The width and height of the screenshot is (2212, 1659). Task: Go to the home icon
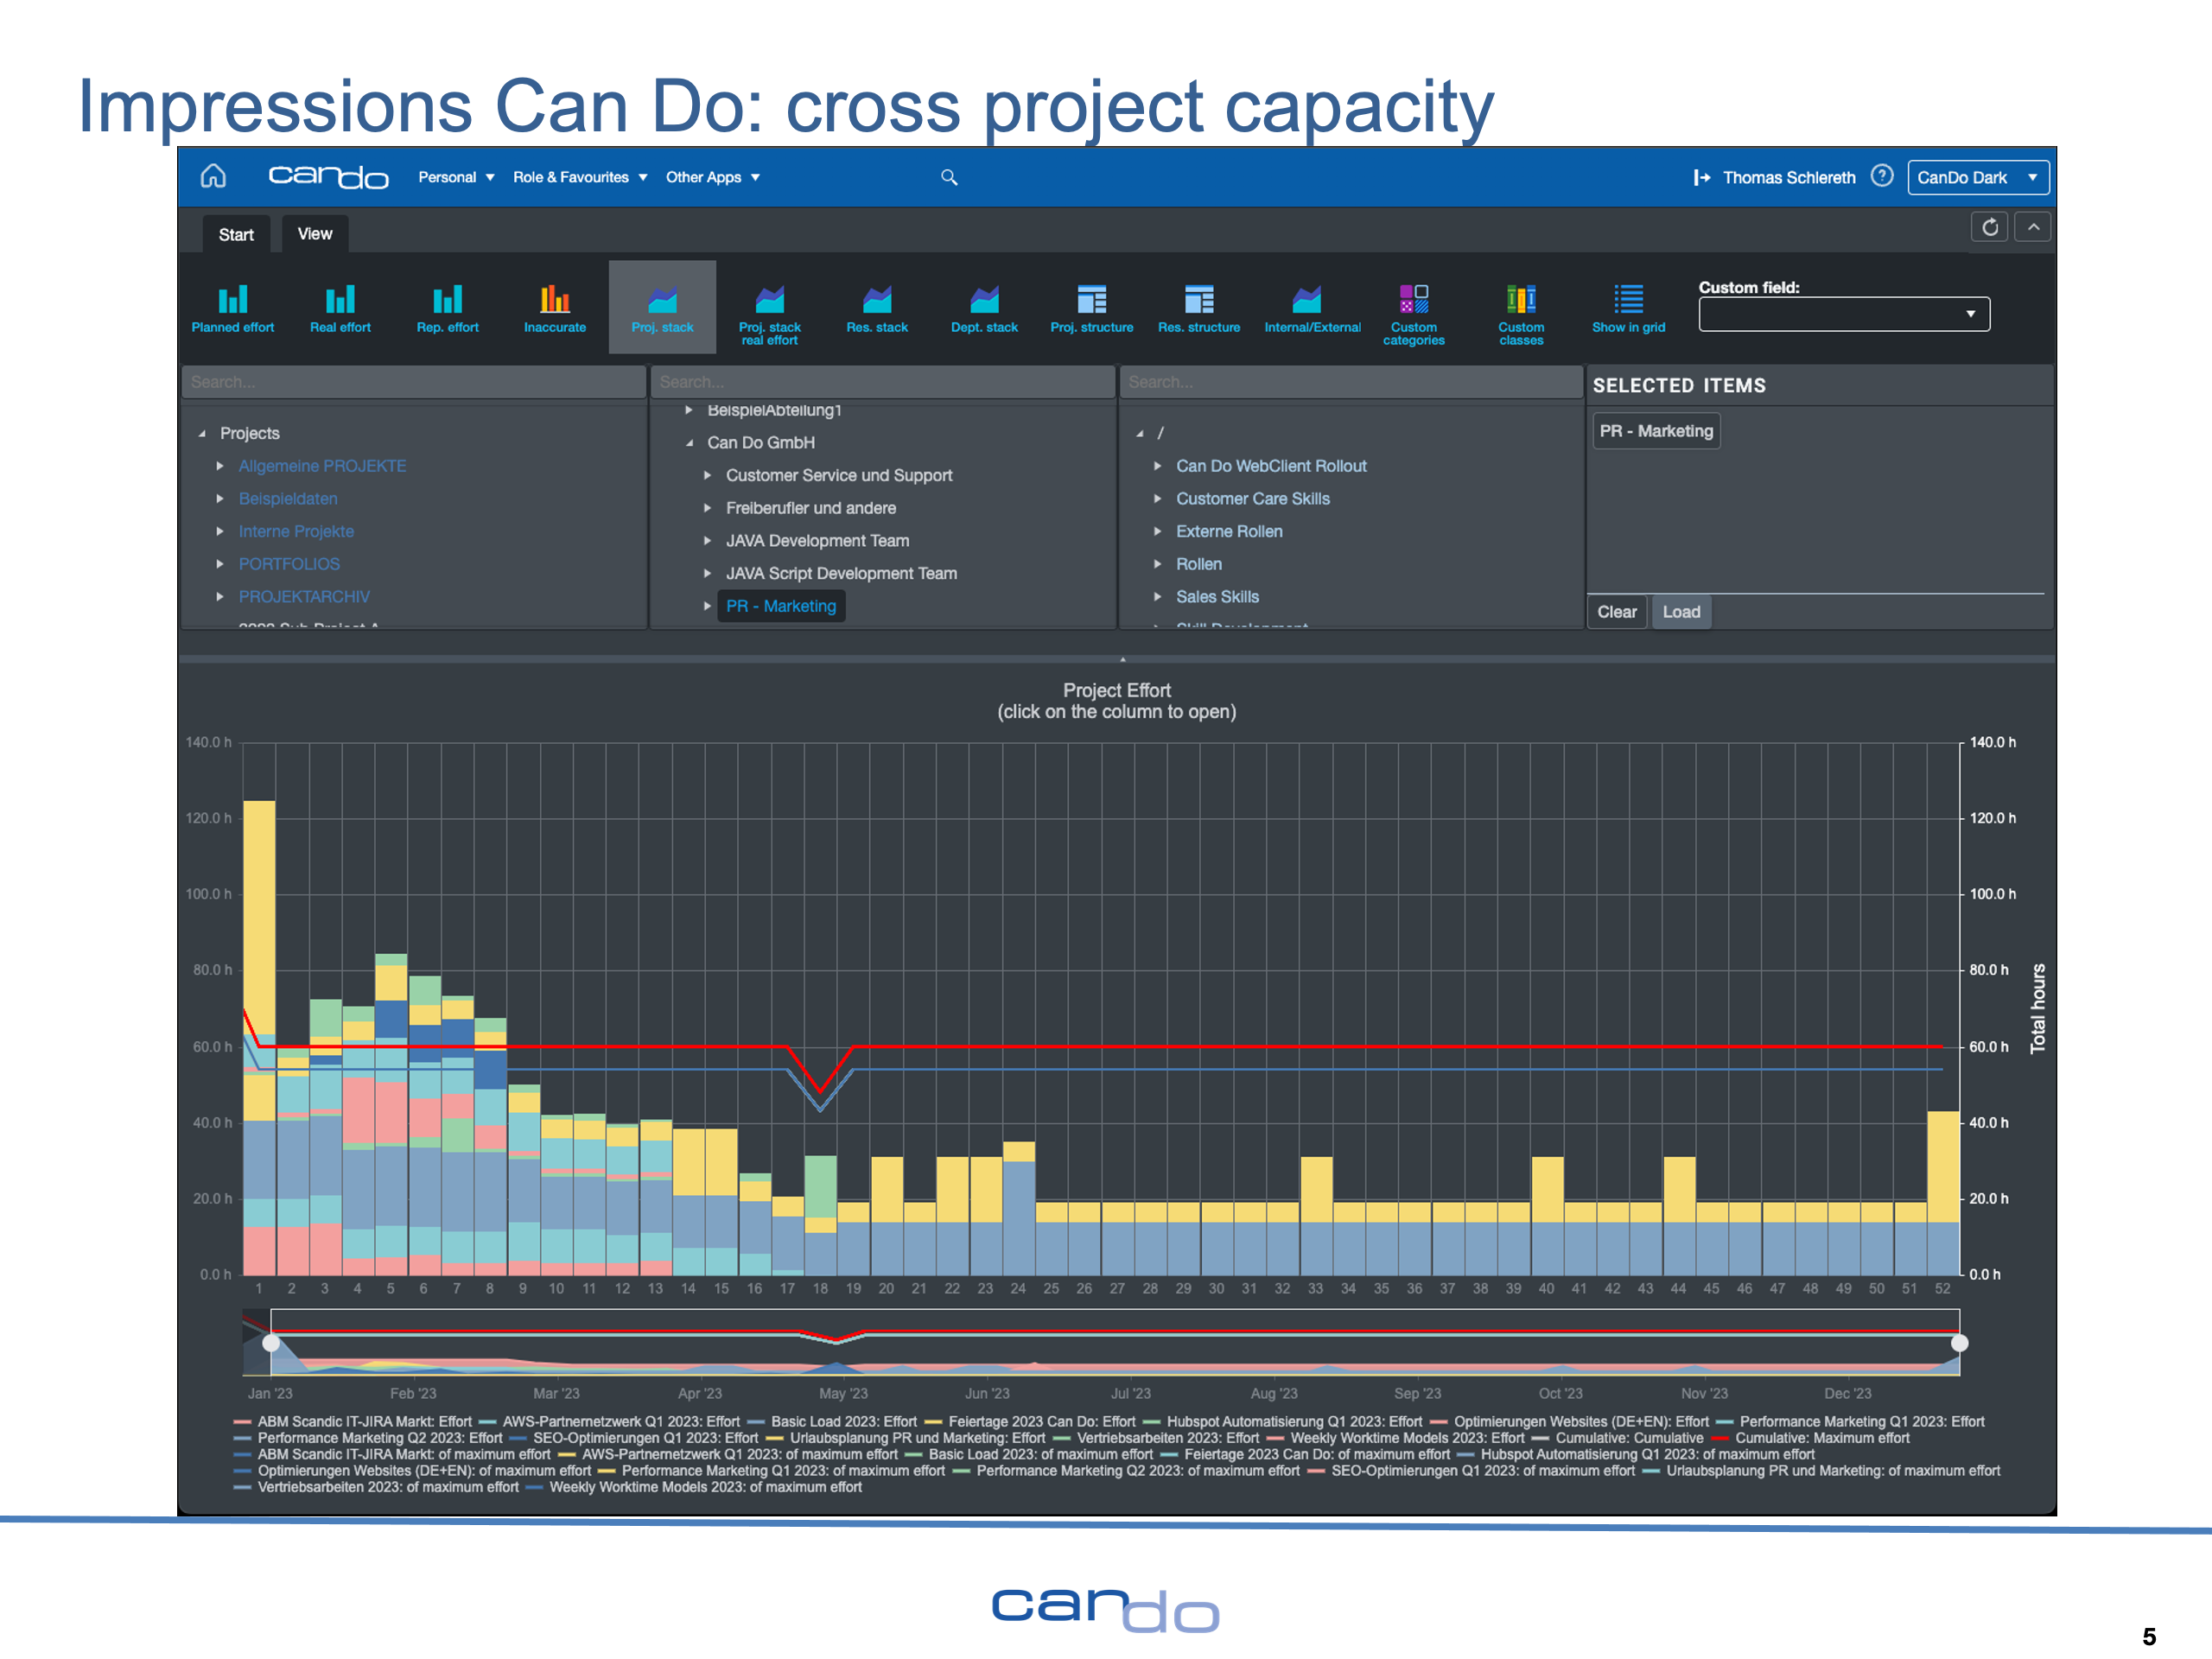(x=213, y=177)
